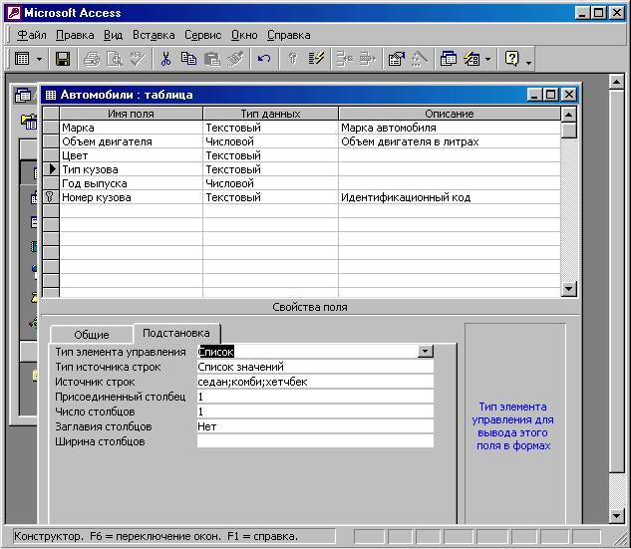Click the Copy icon in the toolbar
631x549 pixels.
188,59
